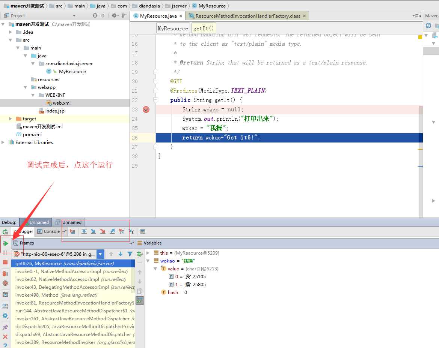This screenshot has height=348, width=439.
Task: Select the Debugger tab
Action: (24, 231)
